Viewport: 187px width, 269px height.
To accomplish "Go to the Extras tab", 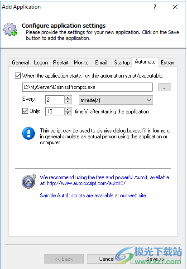I will [x=168, y=63].
